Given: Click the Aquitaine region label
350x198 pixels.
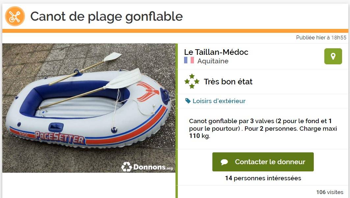Looking at the screenshot, I should pyautogui.click(x=213, y=61).
